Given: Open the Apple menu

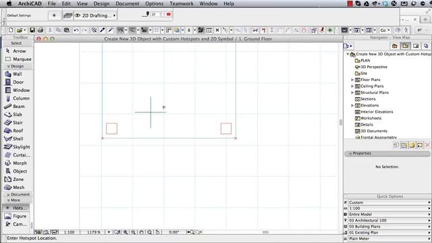Looking at the screenshot, I should pos(9,3).
